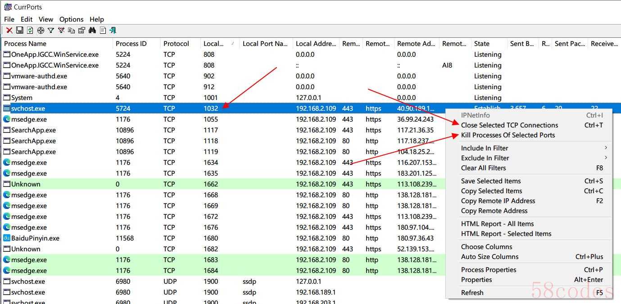
Task: Click the copy selected items toolbar icon
Action: click(x=71, y=30)
